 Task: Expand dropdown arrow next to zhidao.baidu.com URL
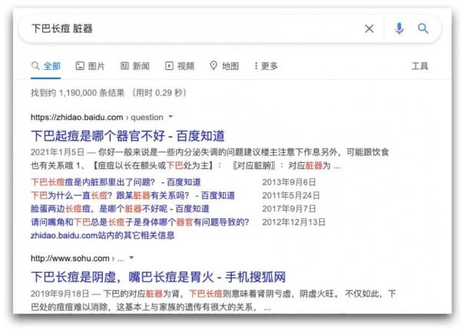171,117
